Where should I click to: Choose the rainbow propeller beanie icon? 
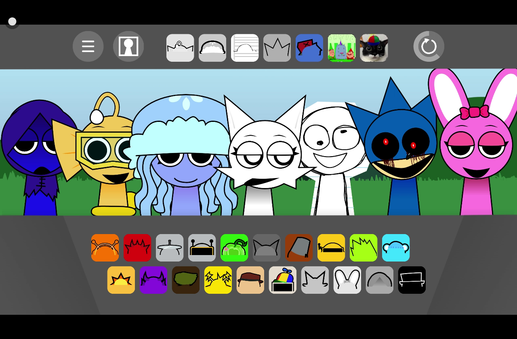tap(283, 280)
